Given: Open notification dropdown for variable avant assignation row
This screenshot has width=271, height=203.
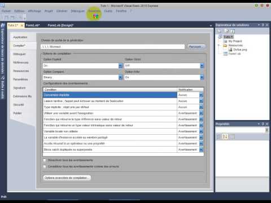Looking at the screenshot, I should 201,113.
